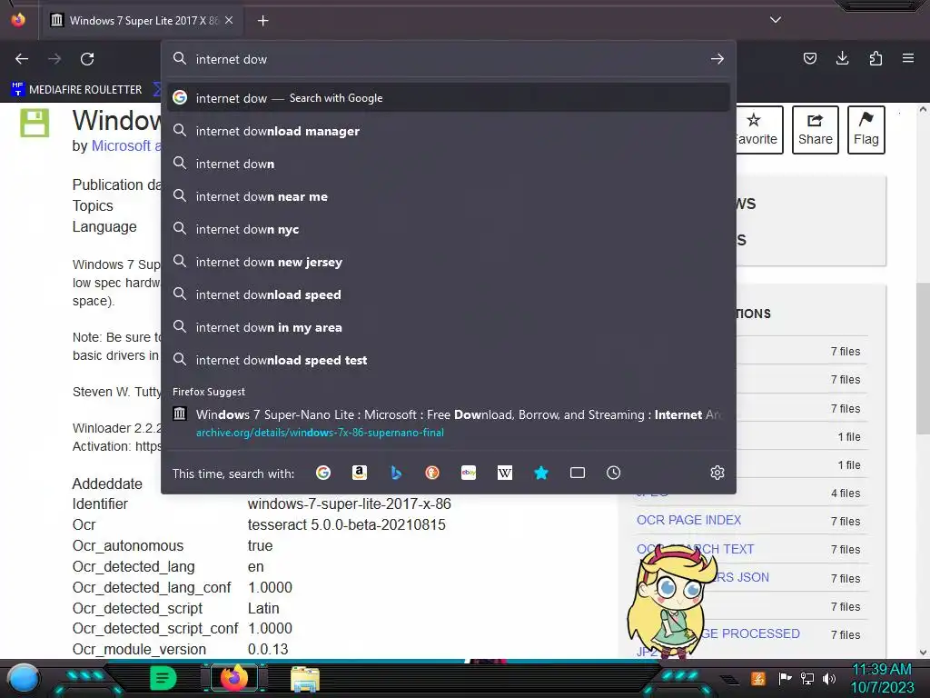Click the Share button on archive page

[x=815, y=129]
